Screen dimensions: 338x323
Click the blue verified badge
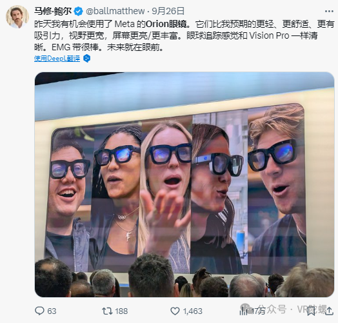[78, 11]
